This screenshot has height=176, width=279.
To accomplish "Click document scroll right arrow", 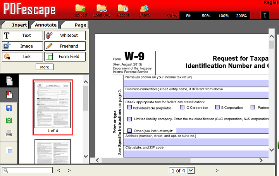I will tap(261, 161).
